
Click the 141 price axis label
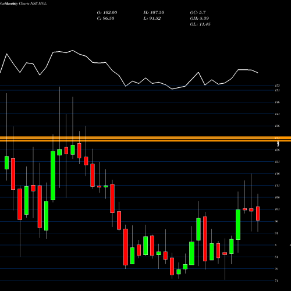(277, 114)
